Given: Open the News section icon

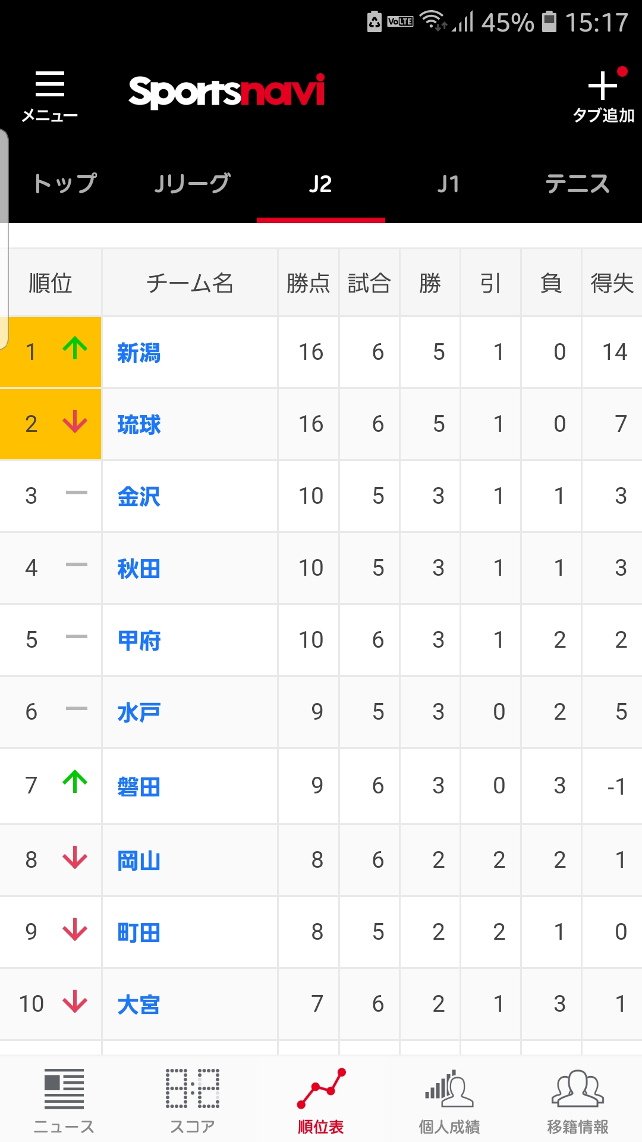Looking at the screenshot, I should pyautogui.click(x=64, y=1089).
